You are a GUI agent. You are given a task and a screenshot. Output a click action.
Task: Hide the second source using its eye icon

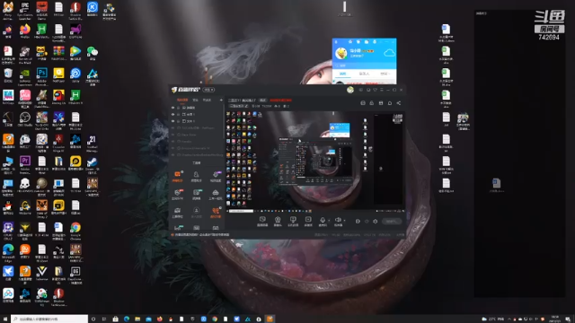(x=173, y=114)
